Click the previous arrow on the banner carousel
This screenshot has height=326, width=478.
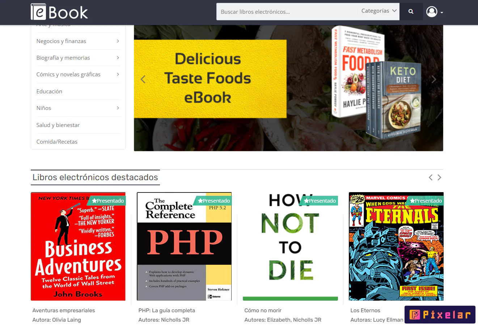point(143,79)
